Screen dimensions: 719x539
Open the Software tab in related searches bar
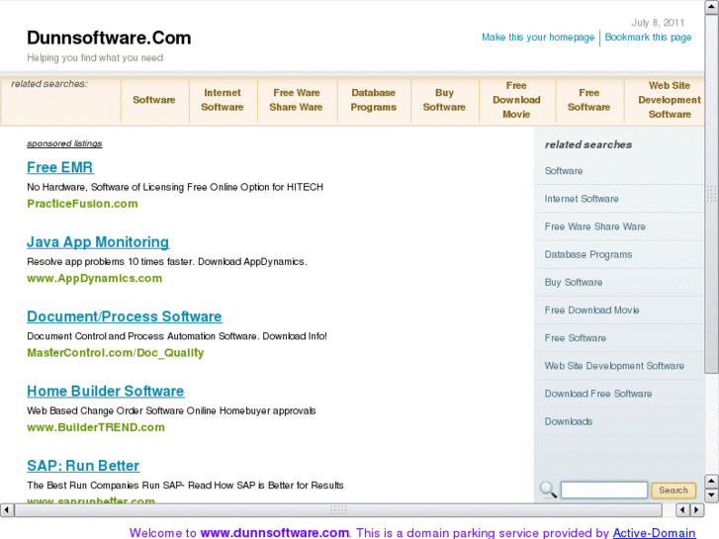pos(154,100)
